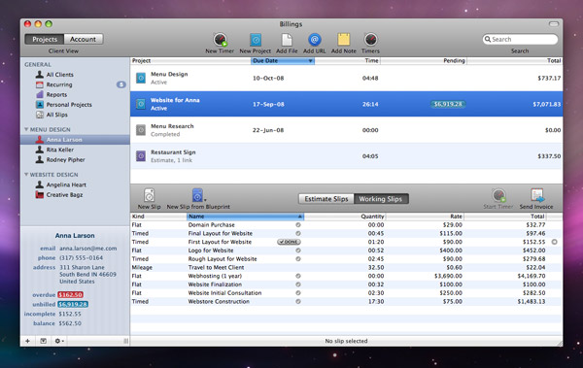Open the gear action menu
The height and width of the screenshot is (368, 583).
pos(59,341)
